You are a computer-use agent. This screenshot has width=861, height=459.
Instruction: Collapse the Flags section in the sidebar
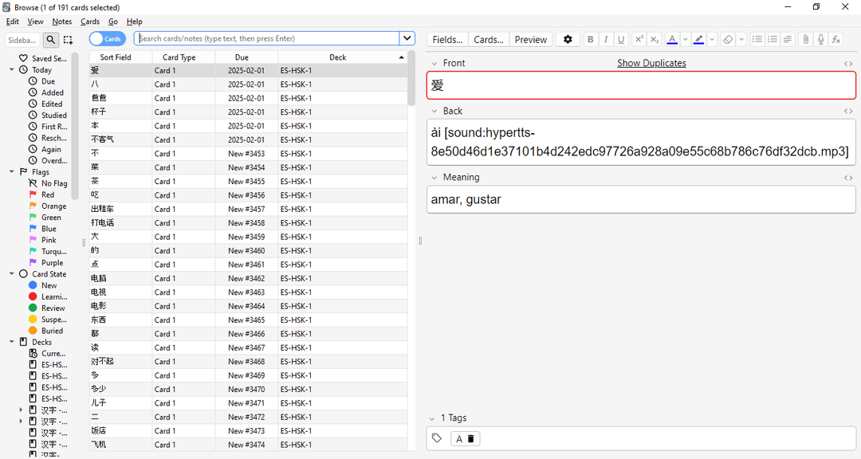(x=11, y=171)
